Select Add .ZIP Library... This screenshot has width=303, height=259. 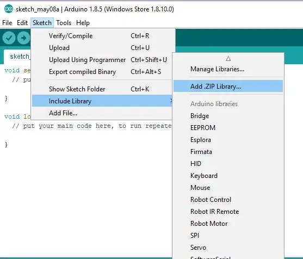[x=228, y=86]
